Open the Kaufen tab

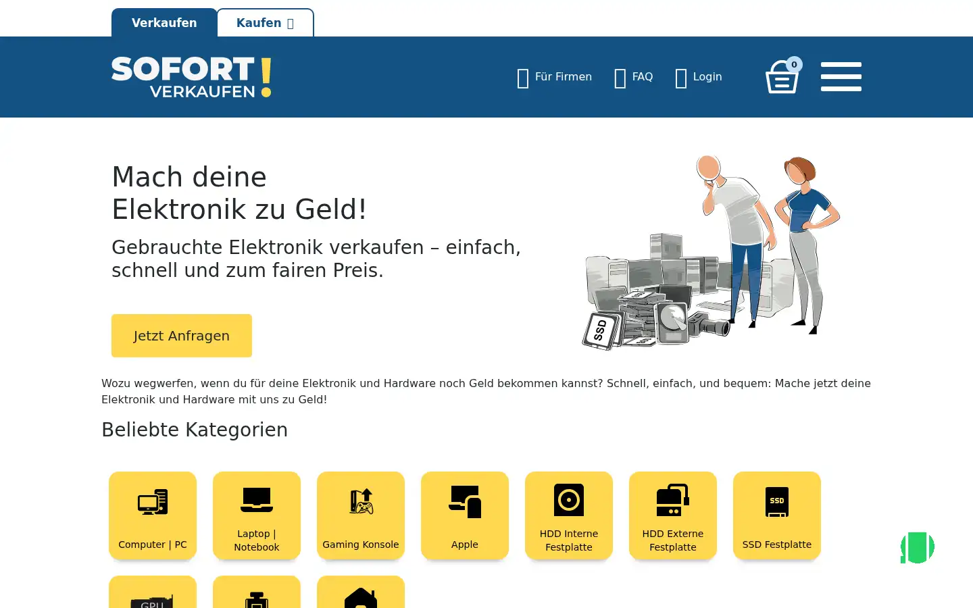(265, 22)
